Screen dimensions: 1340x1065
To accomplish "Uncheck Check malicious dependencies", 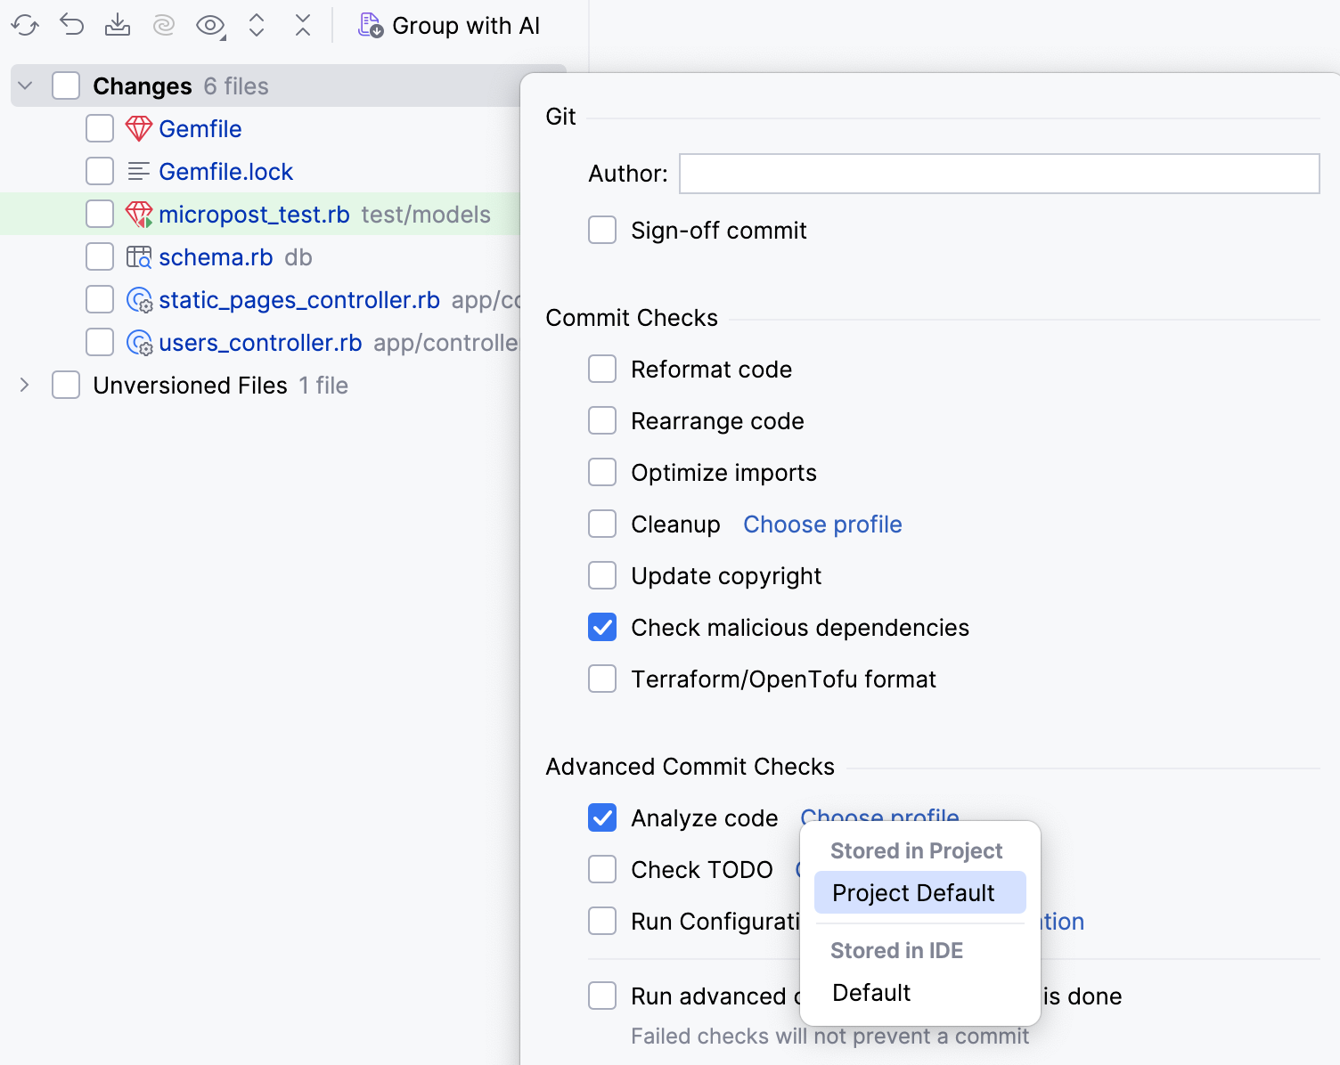I will [x=602, y=628].
